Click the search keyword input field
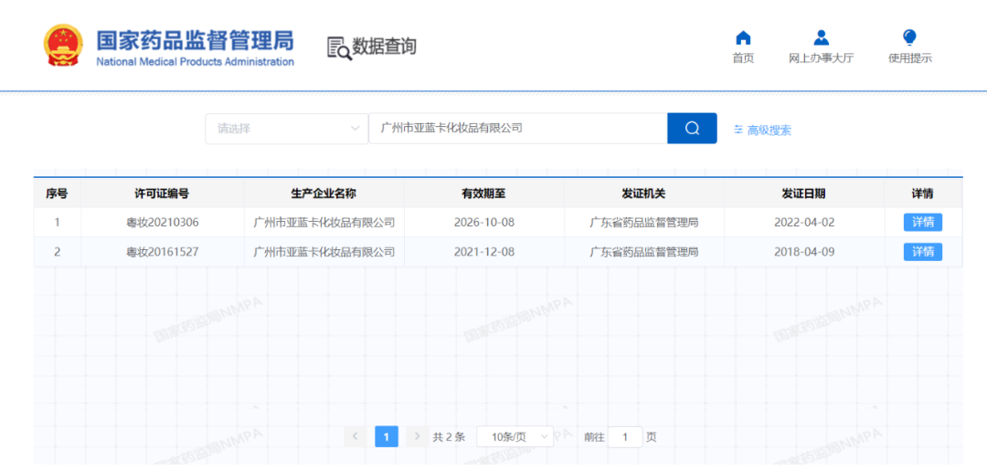Viewport: 987px width, 471px height. (517, 129)
